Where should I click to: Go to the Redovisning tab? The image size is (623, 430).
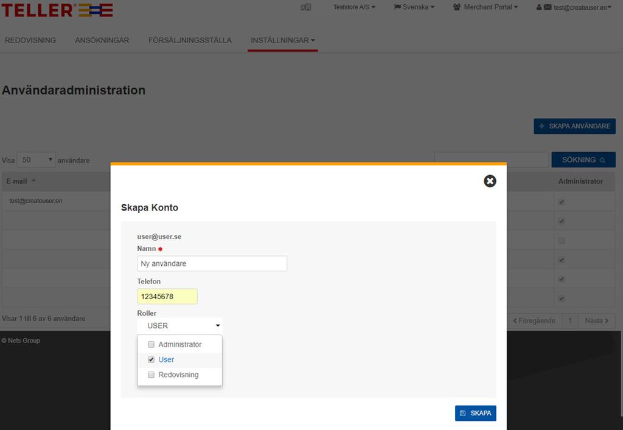pyautogui.click(x=30, y=40)
